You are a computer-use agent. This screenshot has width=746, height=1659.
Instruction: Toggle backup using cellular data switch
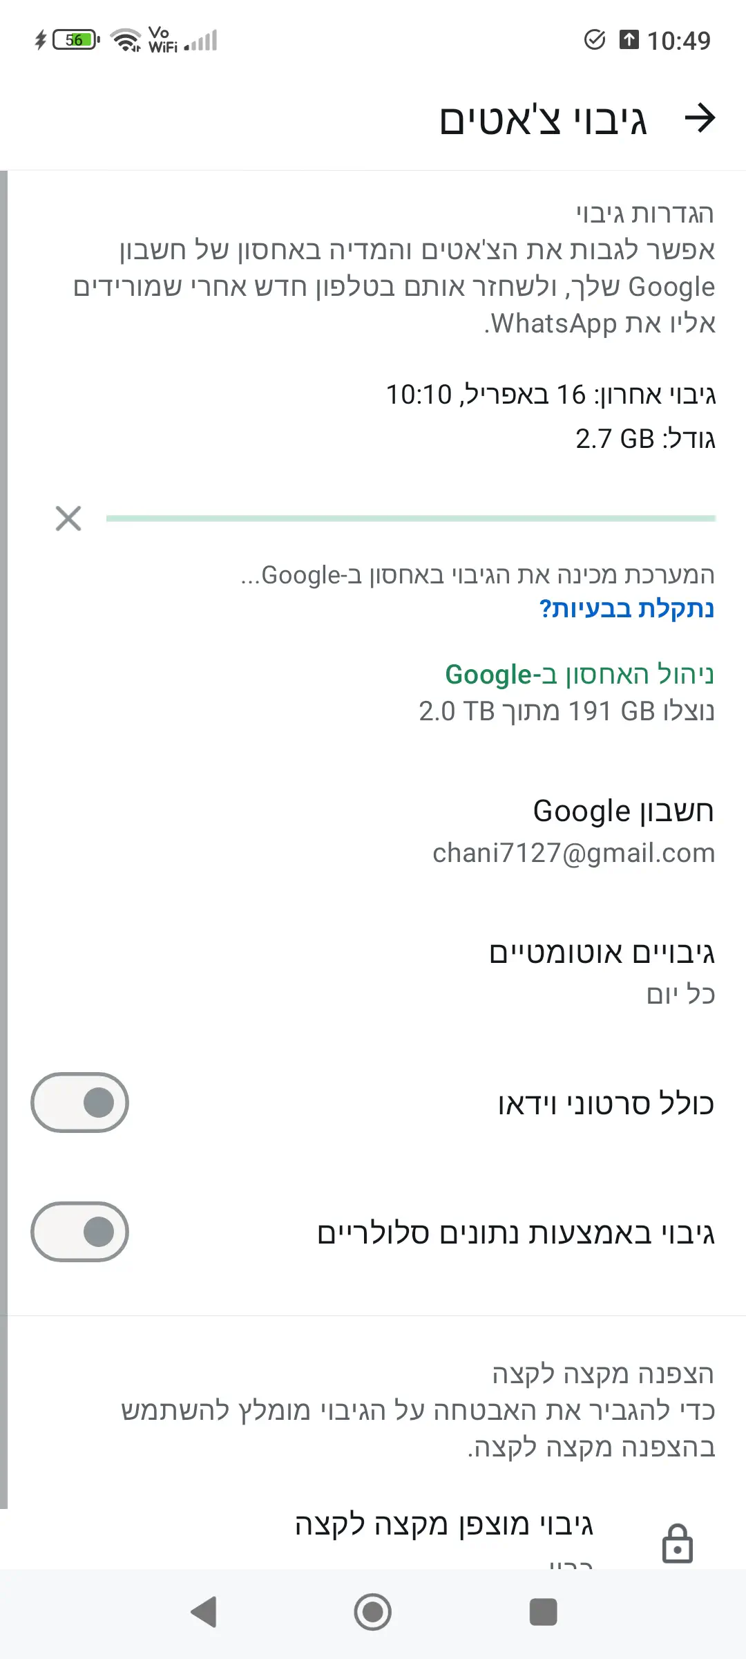pyautogui.click(x=80, y=1232)
